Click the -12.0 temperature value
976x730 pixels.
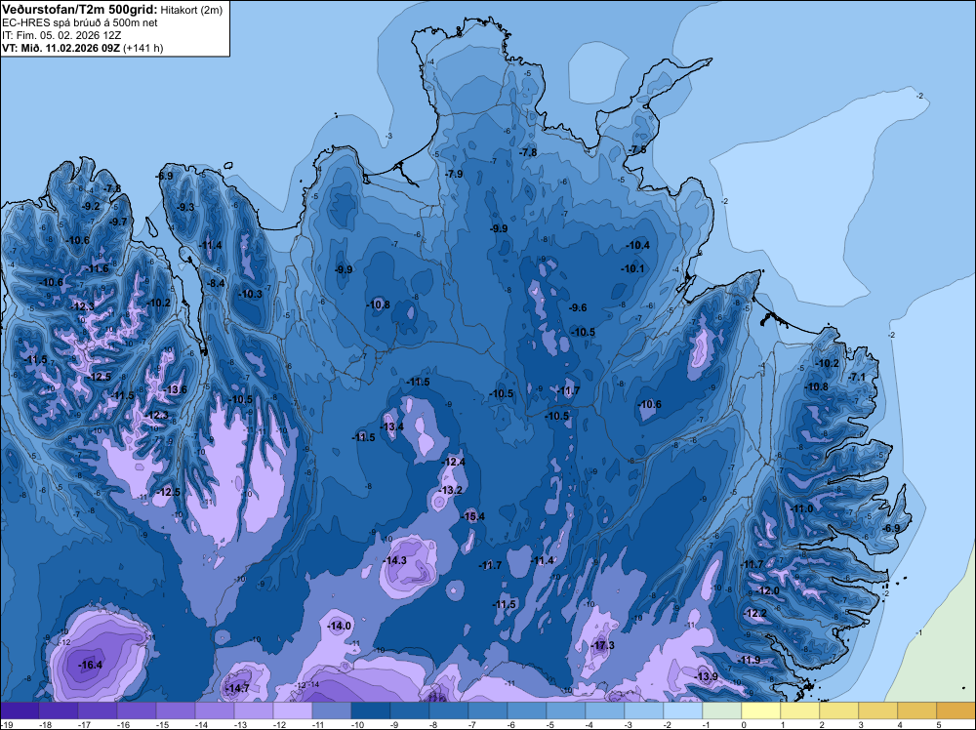[x=767, y=590]
